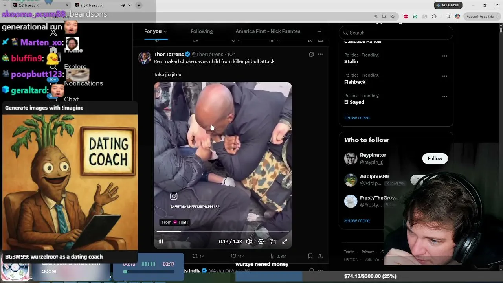Open the El Sayed trending topic
Viewport: 503px width, 283px height.
(x=354, y=102)
